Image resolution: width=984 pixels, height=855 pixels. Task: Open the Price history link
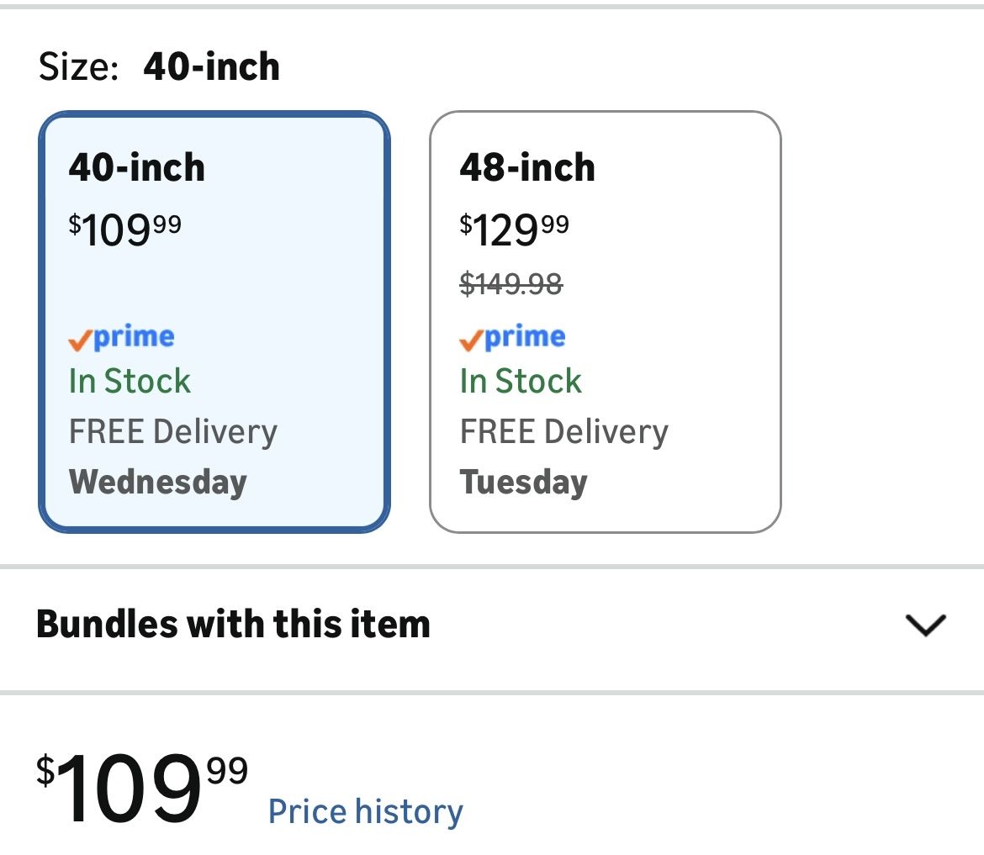point(365,812)
